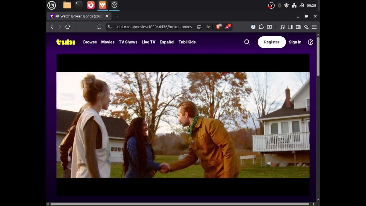Screen dimensions: 366x206
Task: Show the calendar from the 00:28 clock
Action: point(311,5)
